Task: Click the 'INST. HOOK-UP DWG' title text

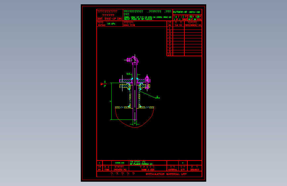Action: coord(110,19)
